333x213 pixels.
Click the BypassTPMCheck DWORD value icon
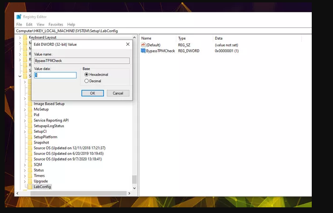pos(143,51)
